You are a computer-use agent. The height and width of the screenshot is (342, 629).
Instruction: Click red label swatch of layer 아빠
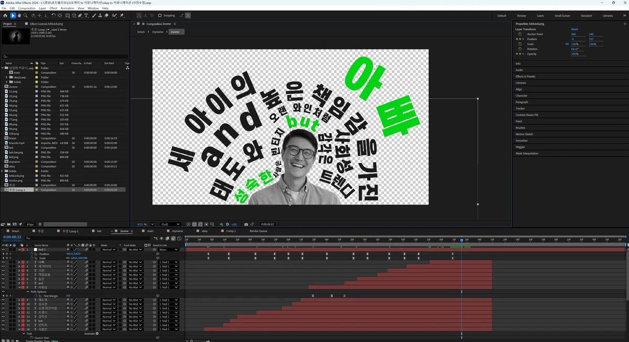(23, 262)
